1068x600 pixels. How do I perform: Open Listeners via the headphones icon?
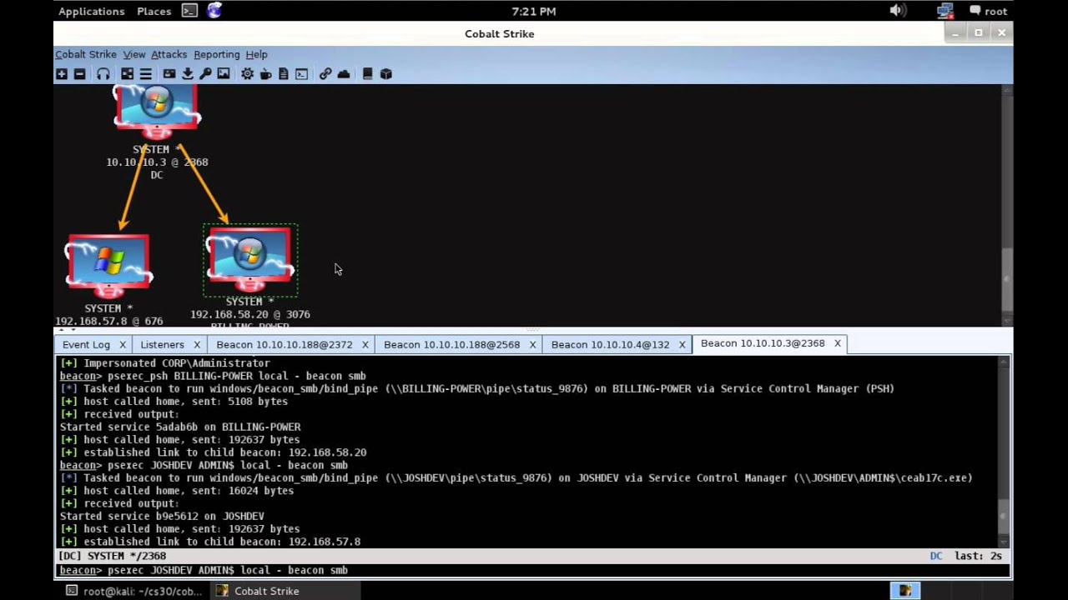(103, 74)
